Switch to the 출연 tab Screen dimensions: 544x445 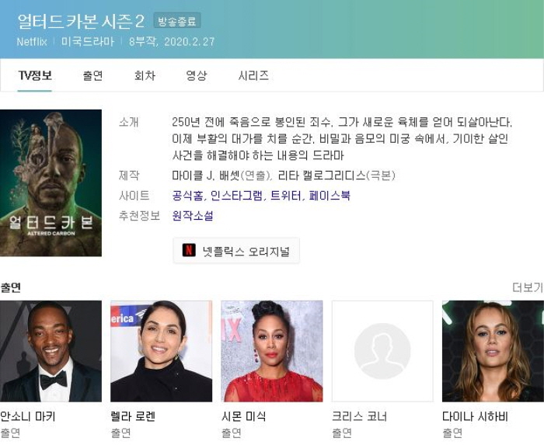(x=92, y=75)
